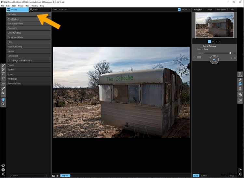Image resolution: width=244 pixels, height=178 pixels.
Task: Expand the Landscape preset category
Action: click(x=29, y=56)
